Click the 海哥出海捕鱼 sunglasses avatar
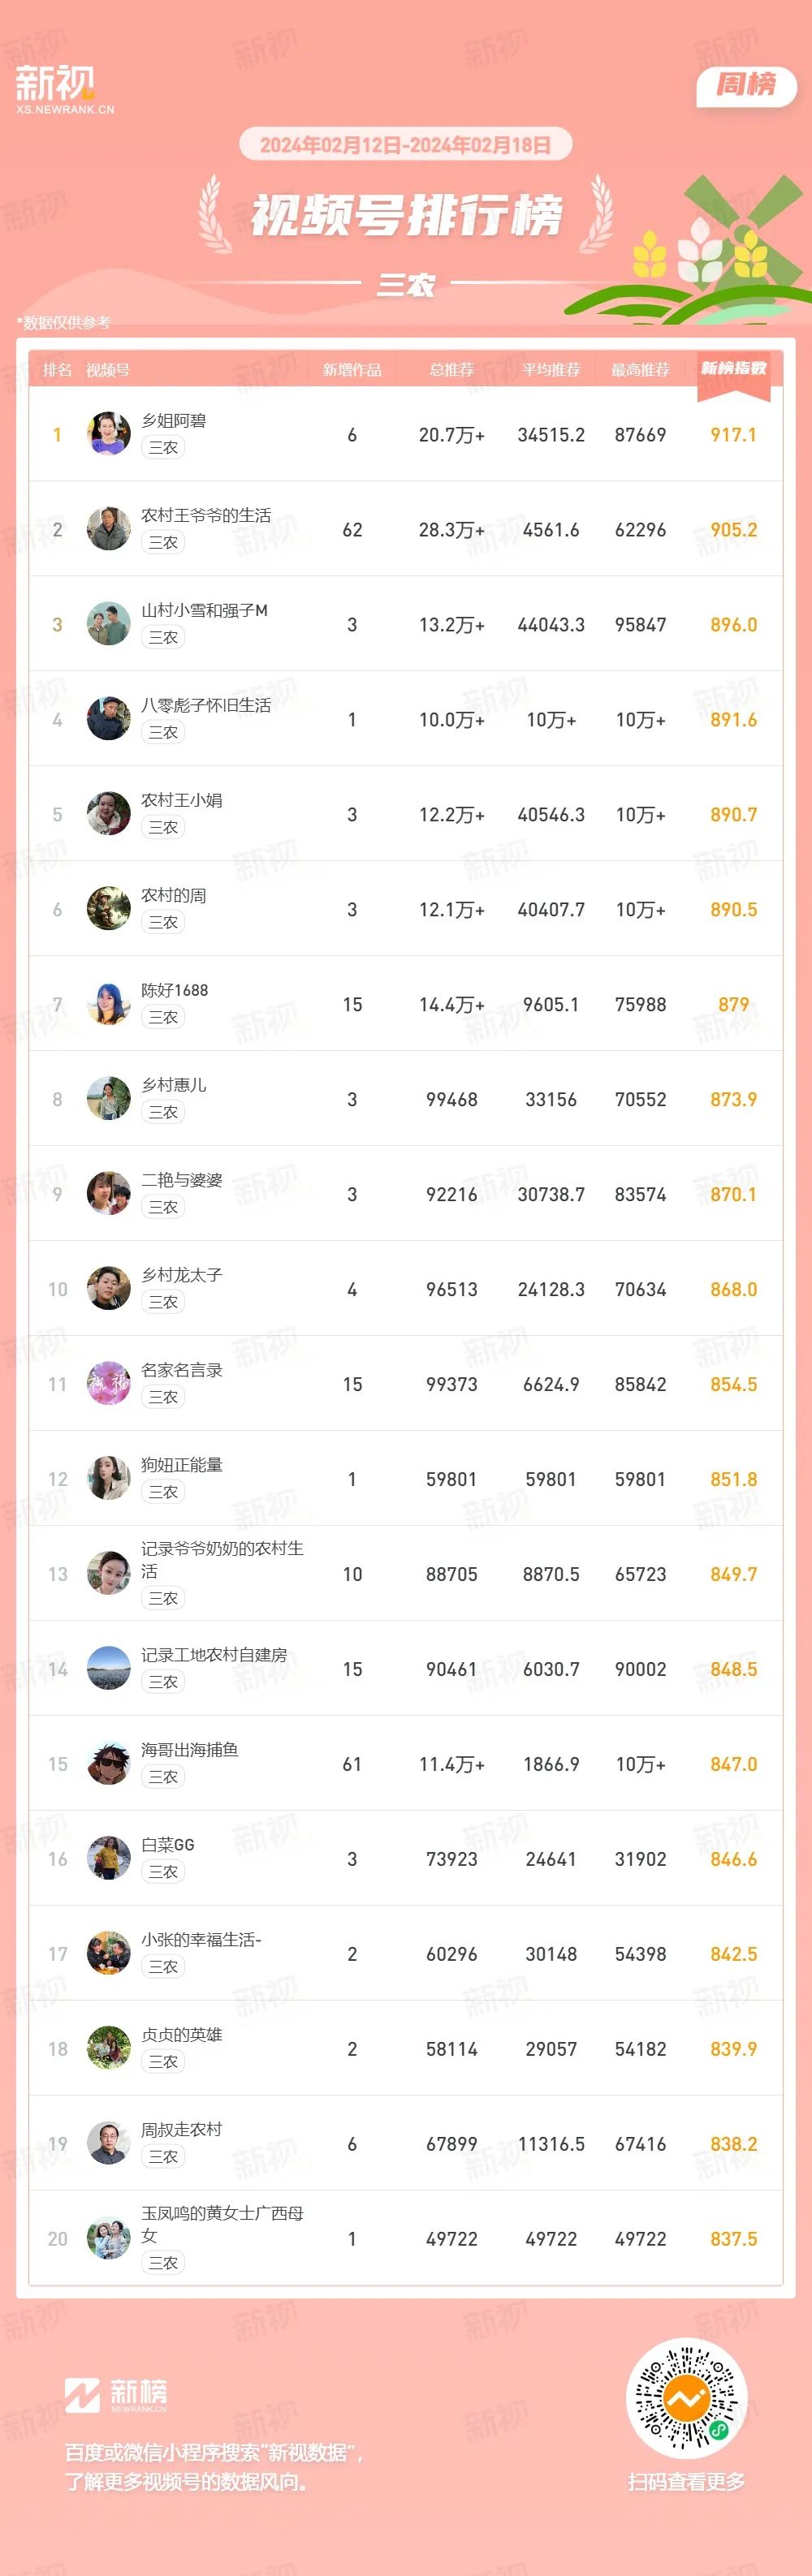812x2576 pixels. click(x=108, y=1764)
